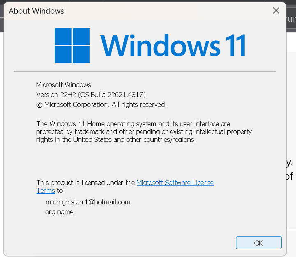Close the About Windows dialog
Screen dimensions: 296x257
[x=276, y=11]
